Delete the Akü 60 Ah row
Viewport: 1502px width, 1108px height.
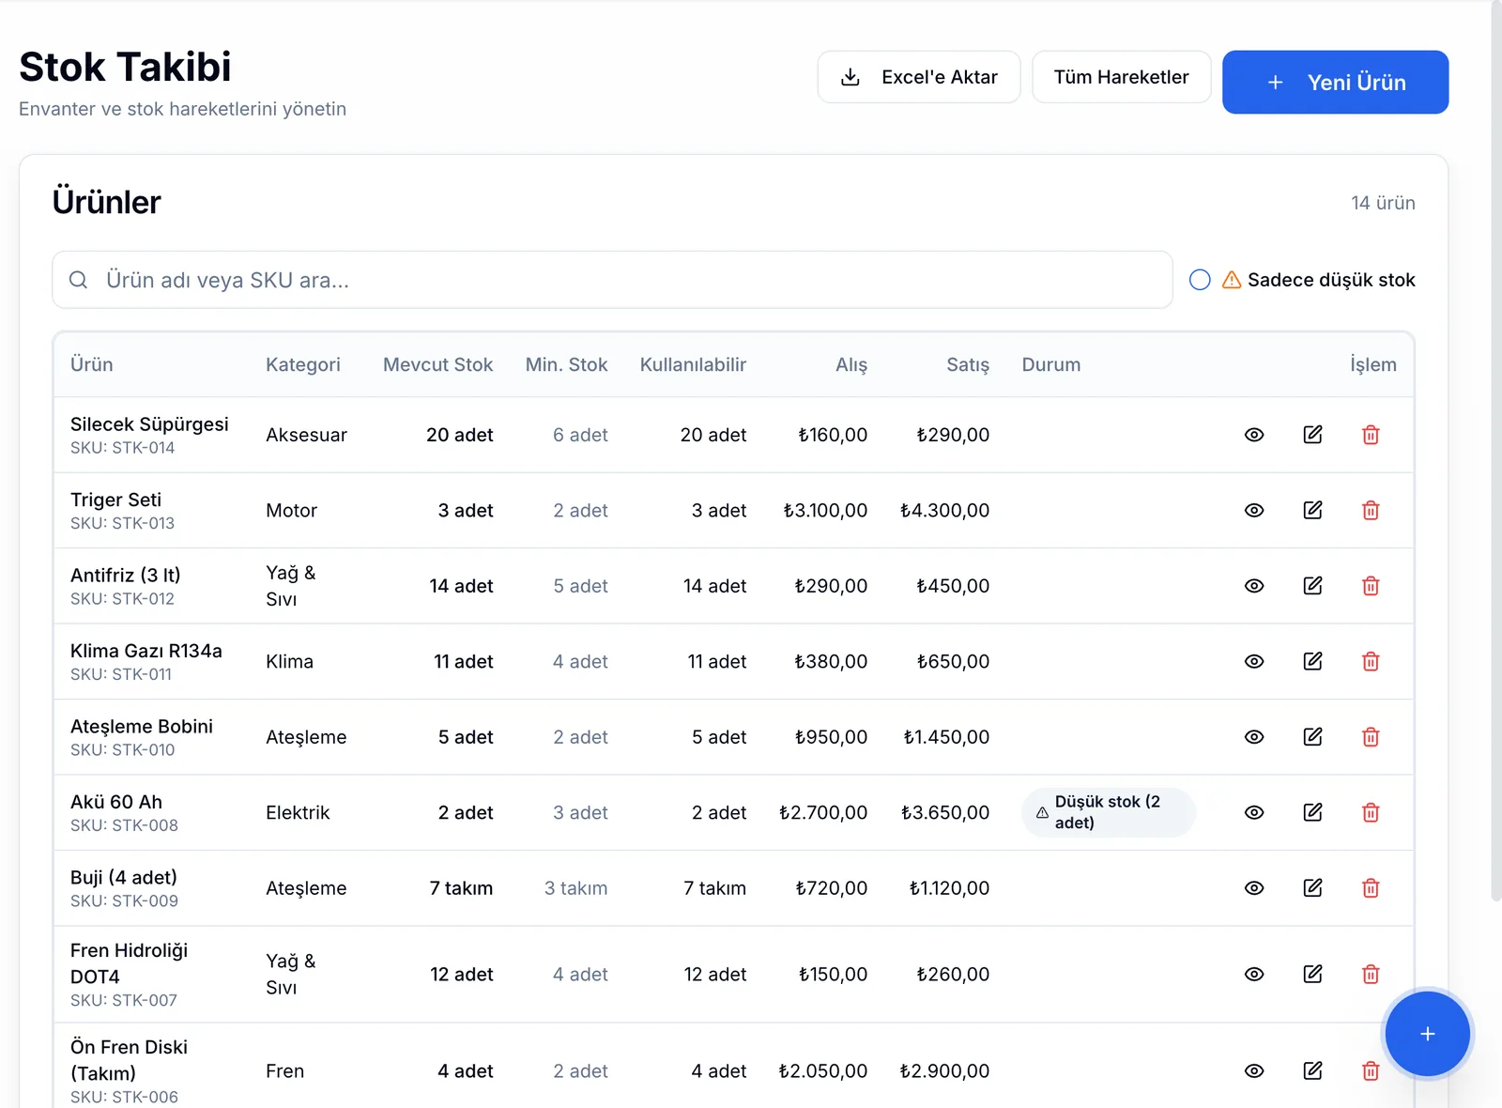tap(1371, 813)
